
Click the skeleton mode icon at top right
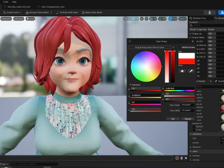pos(210,13)
